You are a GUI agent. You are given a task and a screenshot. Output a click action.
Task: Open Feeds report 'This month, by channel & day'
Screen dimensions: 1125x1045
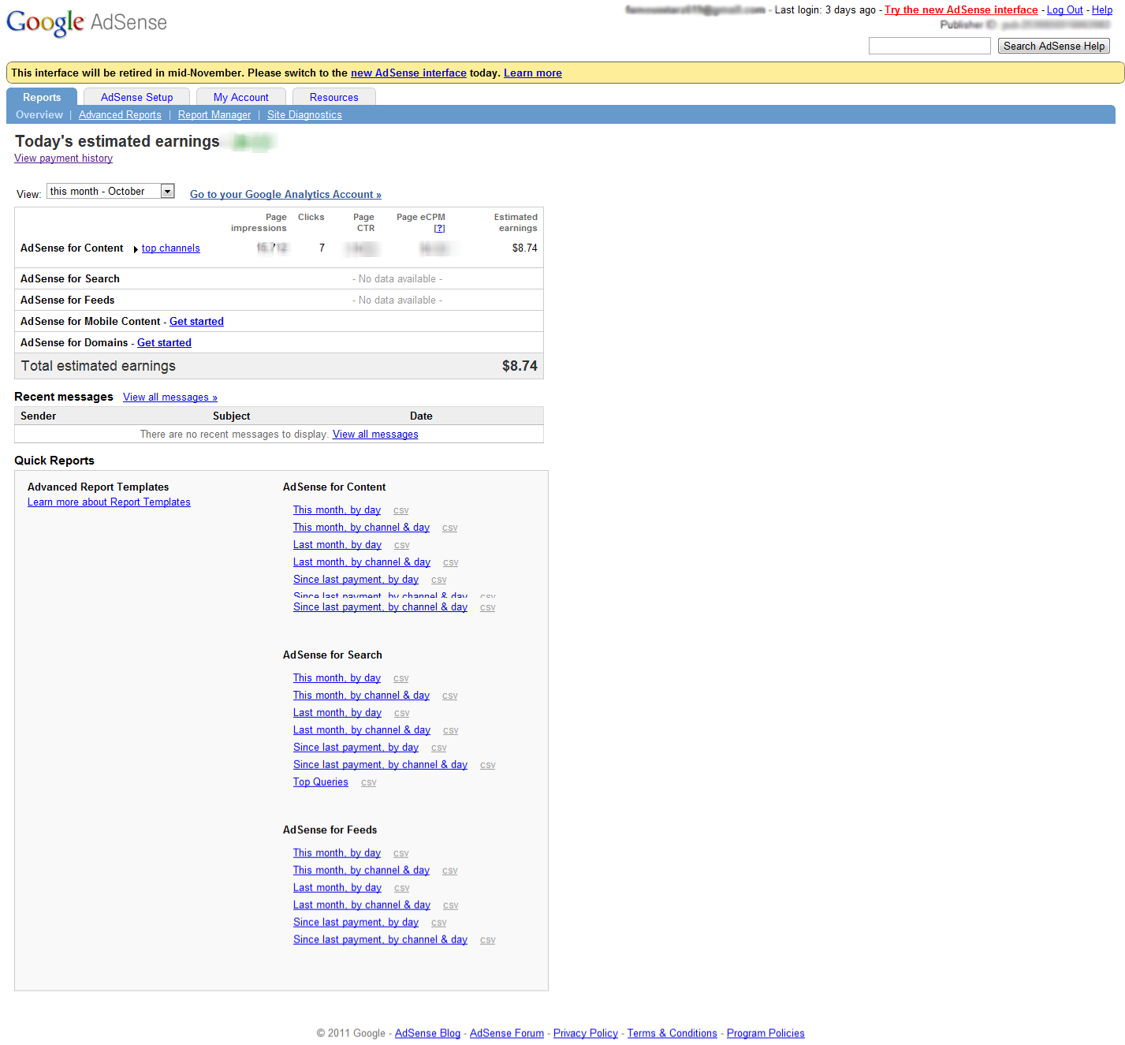[x=361, y=871]
